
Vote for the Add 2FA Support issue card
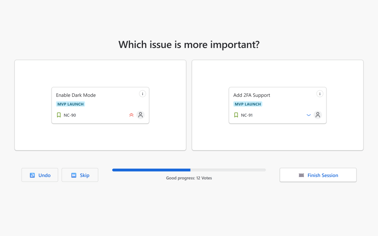coord(278,105)
